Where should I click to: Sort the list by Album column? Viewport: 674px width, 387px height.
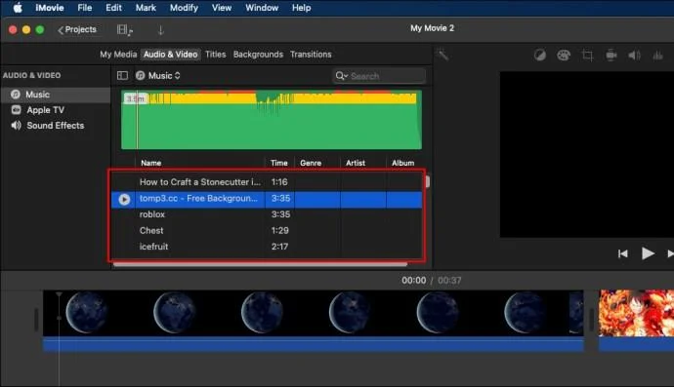click(402, 163)
